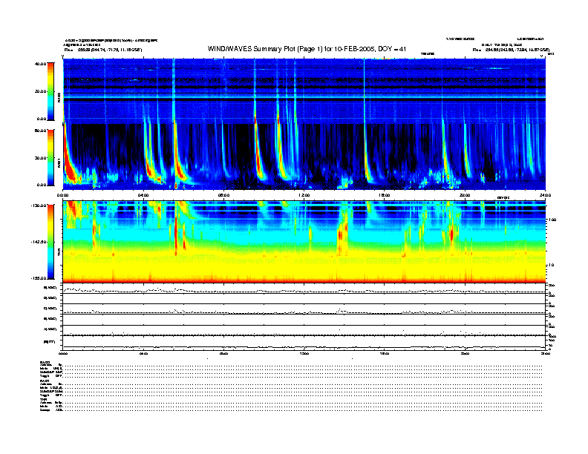588x454 pixels.
Task: Click 16:00 tick label under RAD1 spectrogram
Action: coord(385,195)
